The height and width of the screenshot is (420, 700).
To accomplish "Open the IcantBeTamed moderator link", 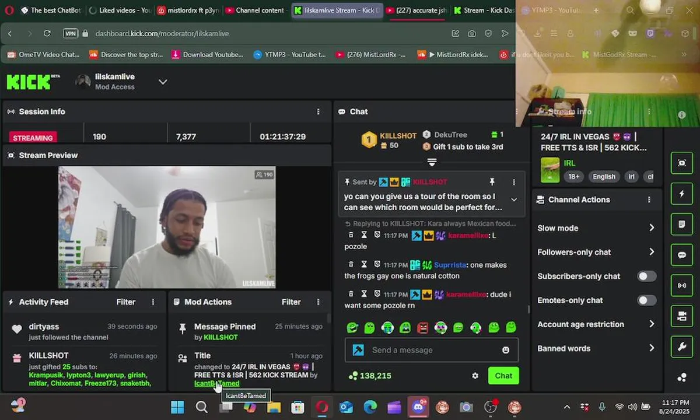I will (x=216, y=383).
